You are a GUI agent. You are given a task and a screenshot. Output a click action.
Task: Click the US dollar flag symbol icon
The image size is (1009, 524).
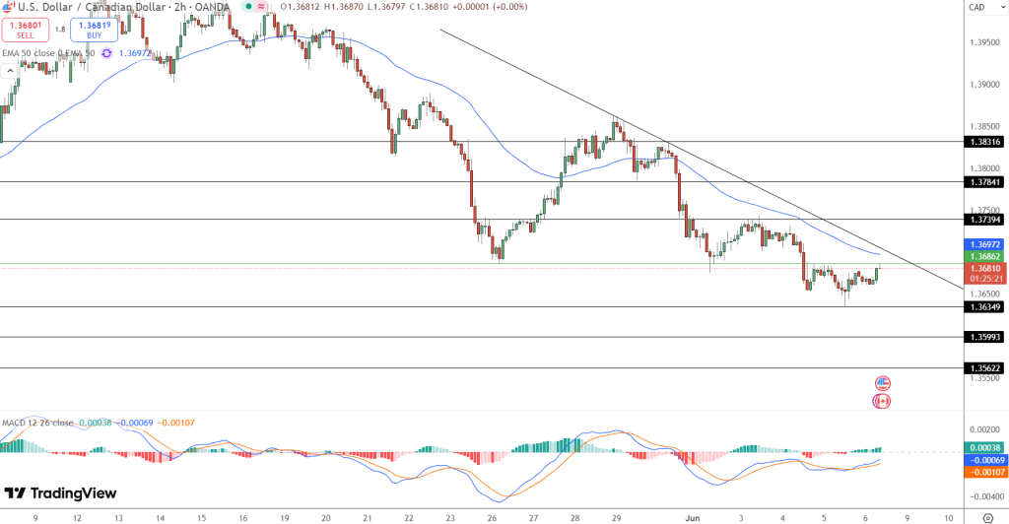8,7
